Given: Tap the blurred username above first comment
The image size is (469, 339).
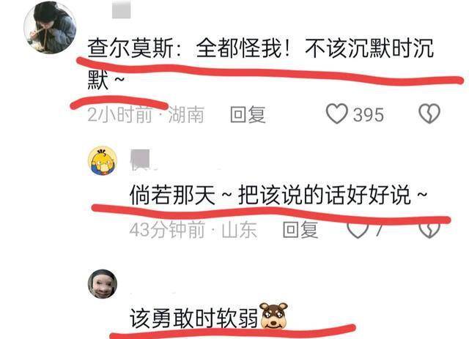Looking at the screenshot, I should (x=121, y=10).
